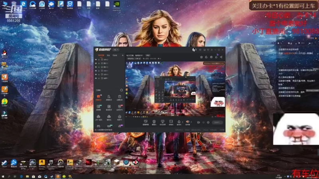Toggle visibility eye of 文本 3 layer

pos(96,74)
